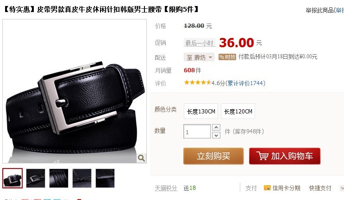Click the quantity input field
This screenshot has width=344, height=200.
[197, 131]
